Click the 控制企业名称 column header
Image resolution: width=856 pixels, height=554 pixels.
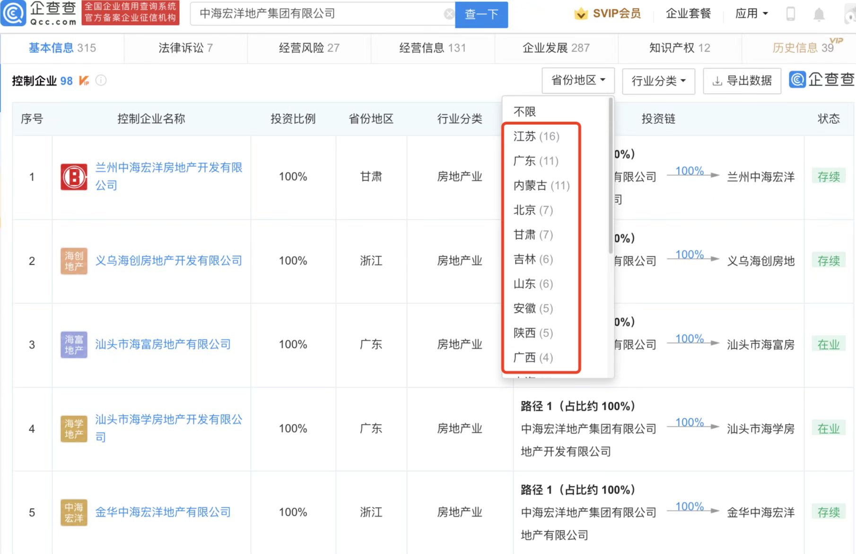[x=151, y=119]
